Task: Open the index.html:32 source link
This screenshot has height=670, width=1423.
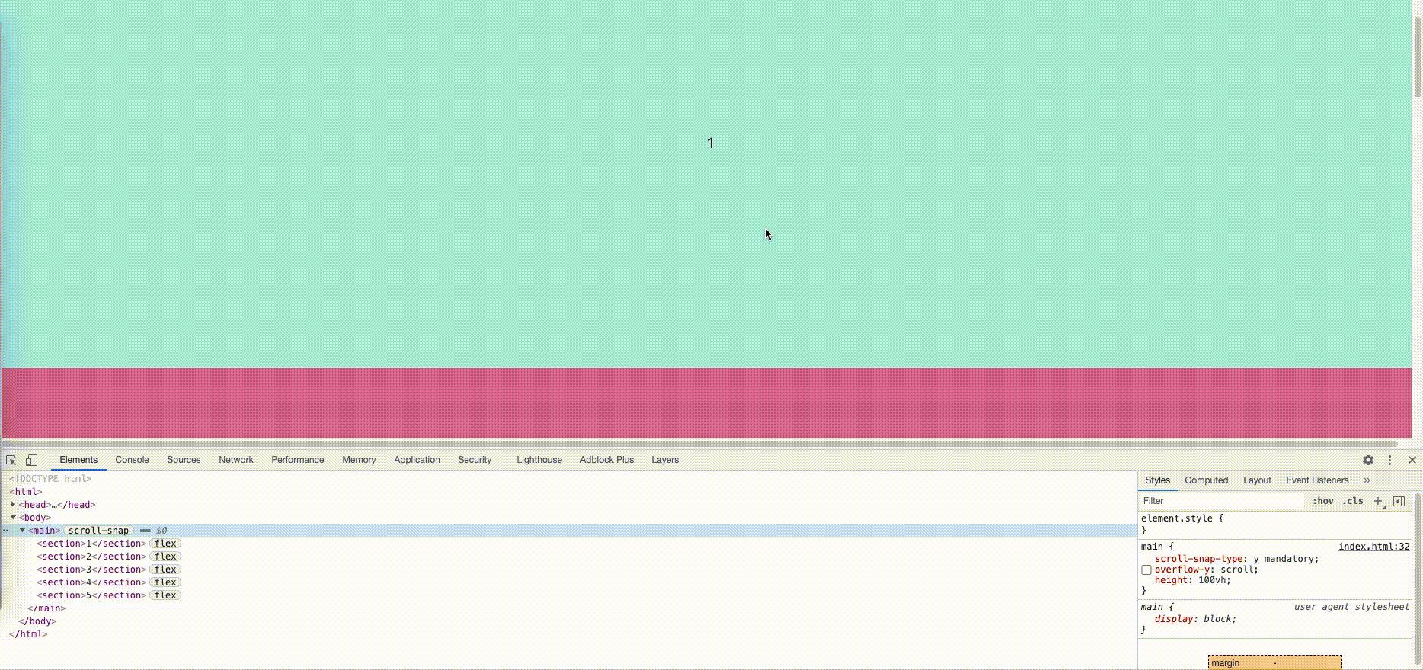Action: (x=1374, y=547)
